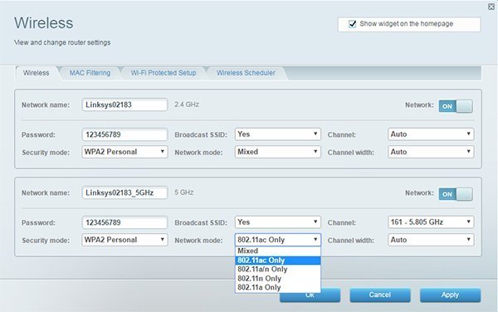The height and width of the screenshot is (312, 498).
Task: Click the Apply button
Action: pos(450,295)
